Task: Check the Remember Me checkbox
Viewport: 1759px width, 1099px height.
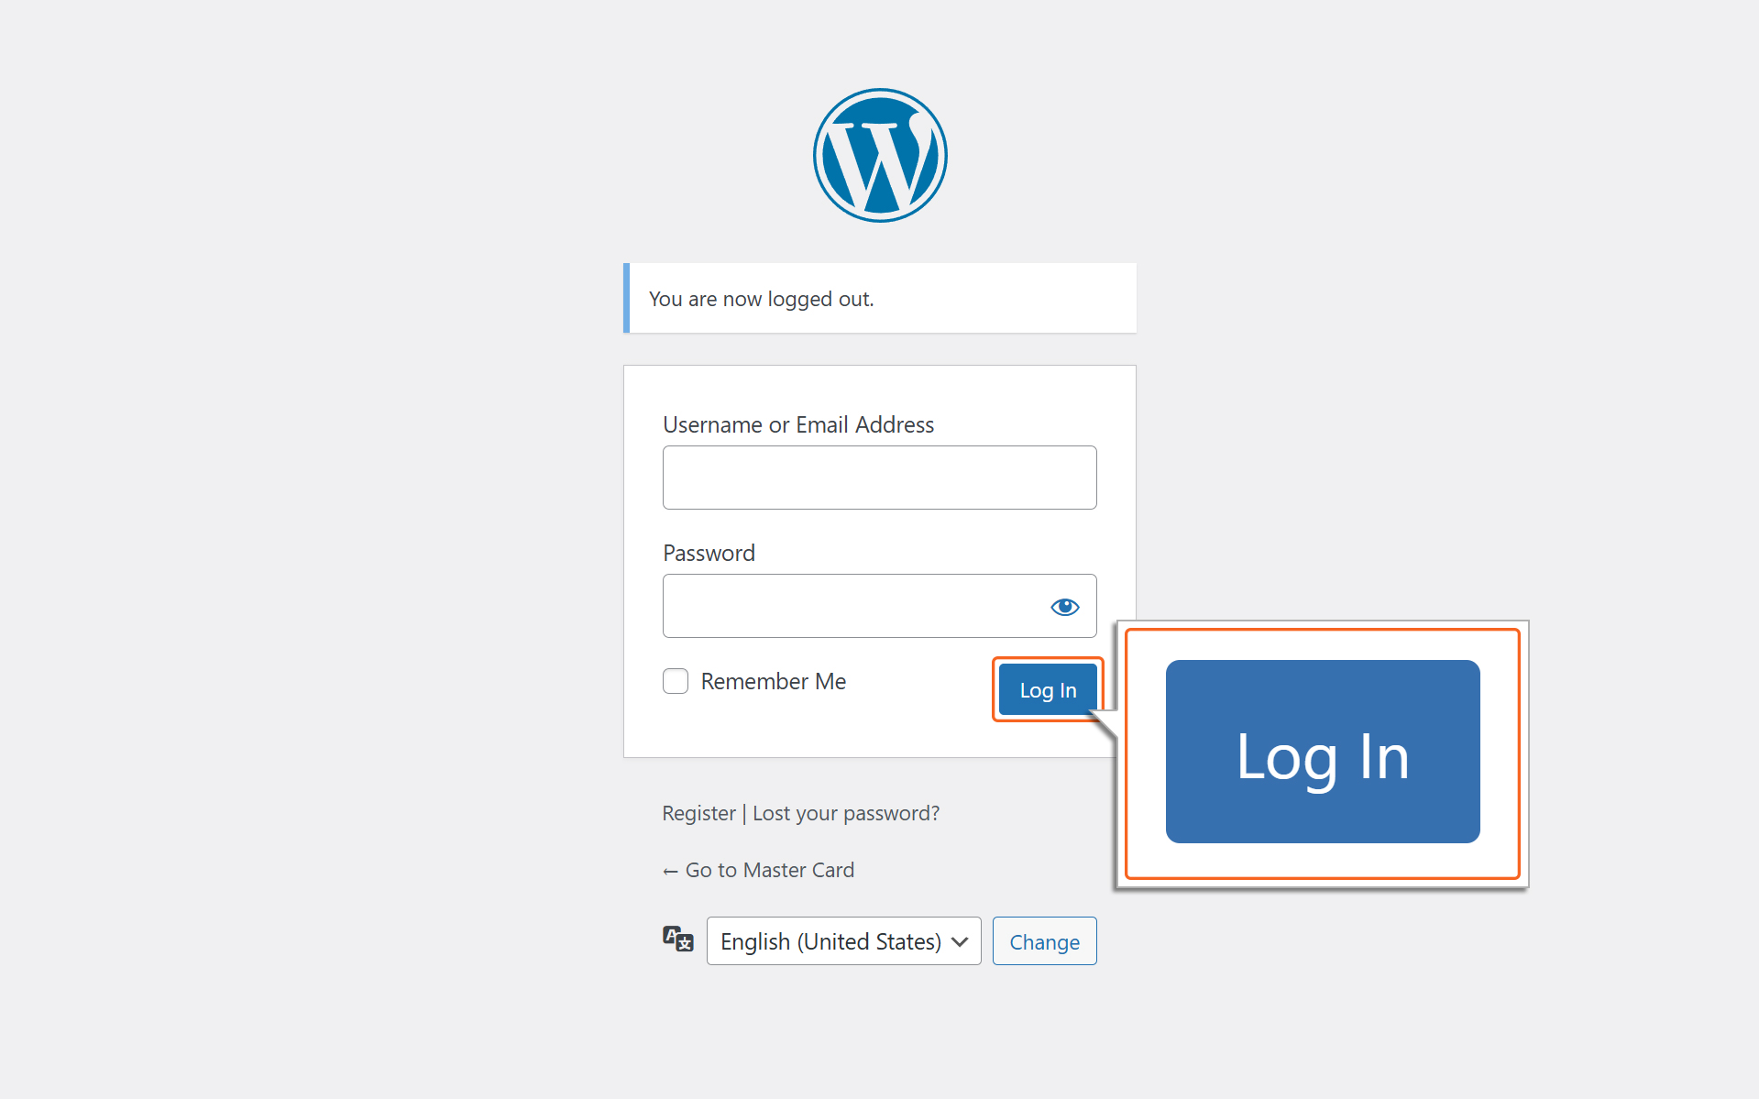Action: (676, 681)
